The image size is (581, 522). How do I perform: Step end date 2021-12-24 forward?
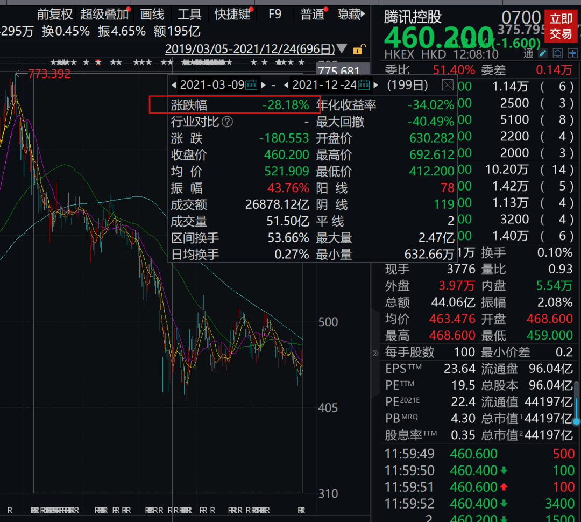[375, 85]
